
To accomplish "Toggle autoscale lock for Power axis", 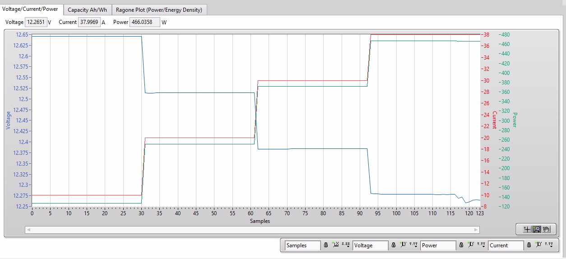I will 461,245.
